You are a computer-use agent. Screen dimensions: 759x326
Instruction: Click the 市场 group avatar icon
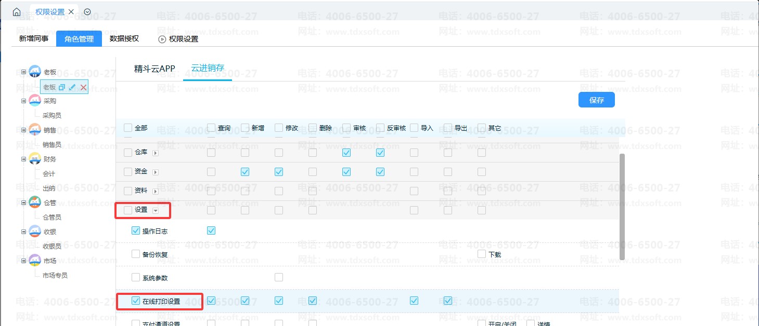[x=35, y=261]
